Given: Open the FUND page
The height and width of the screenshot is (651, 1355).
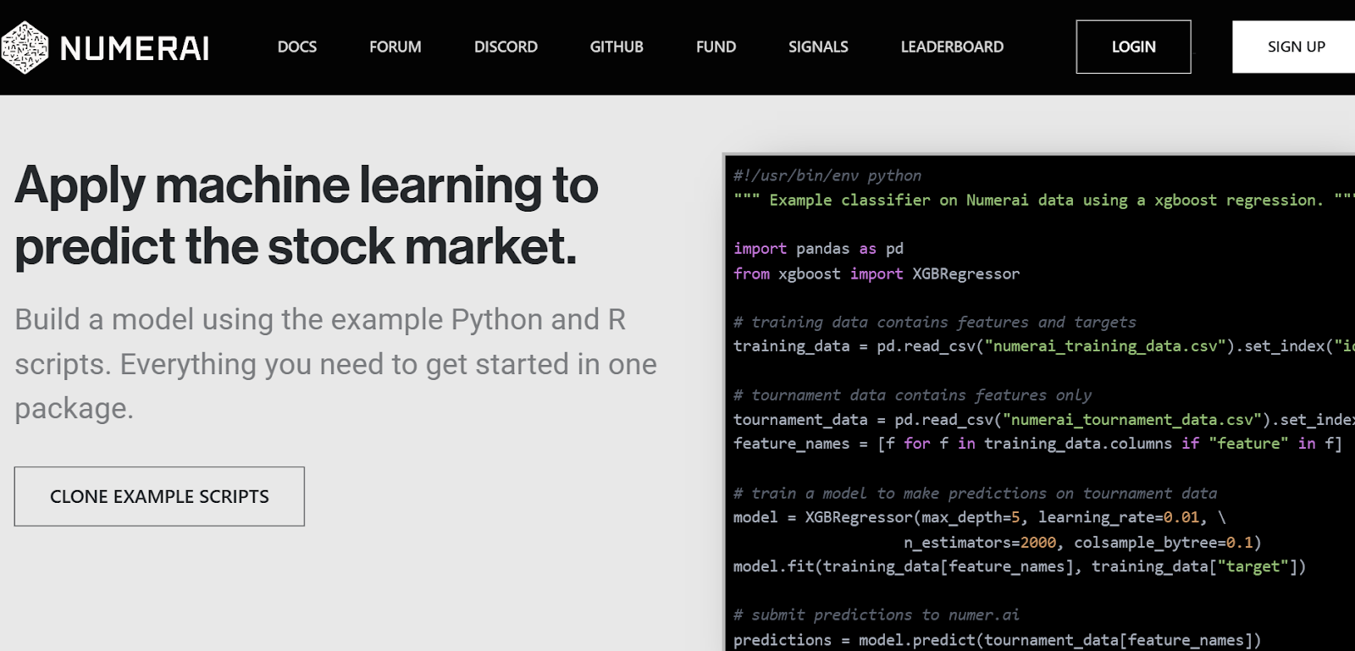Looking at the screenshot, I should tap(716, 47).
